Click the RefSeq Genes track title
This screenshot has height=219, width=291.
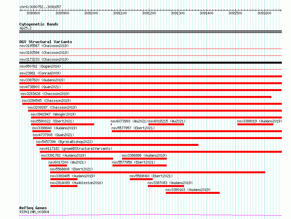[33, 208]
